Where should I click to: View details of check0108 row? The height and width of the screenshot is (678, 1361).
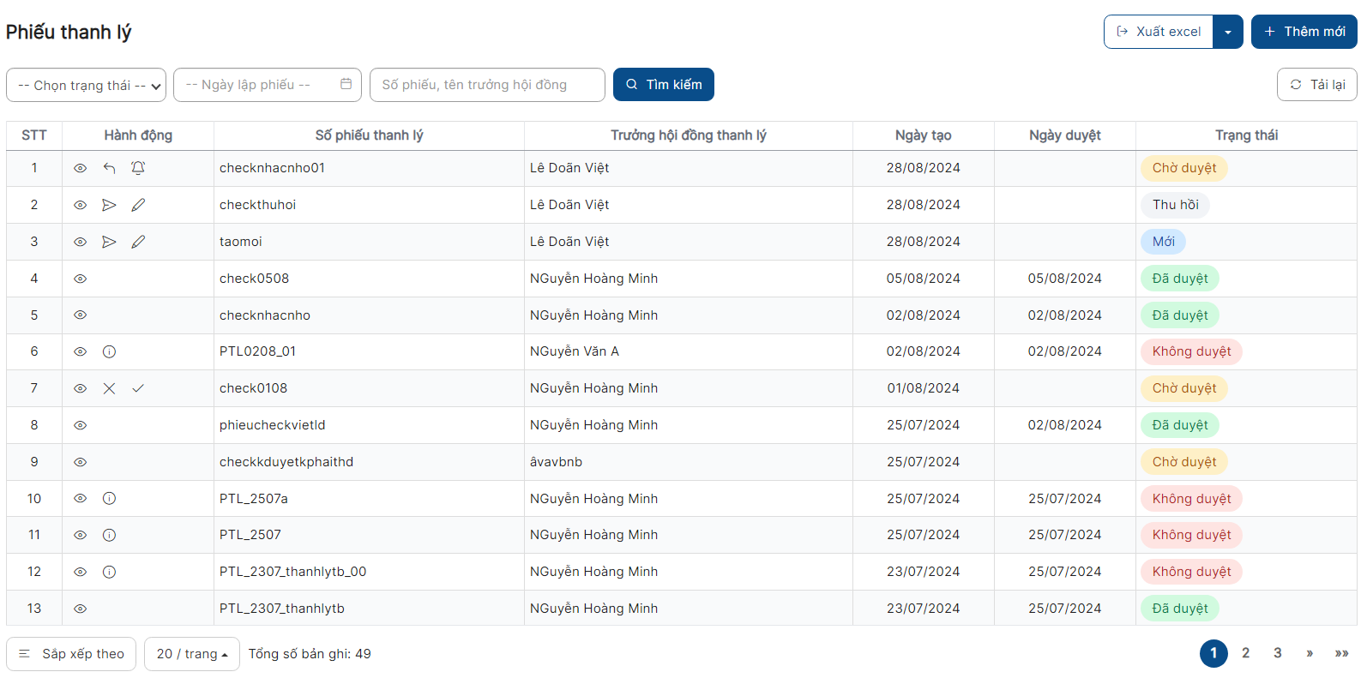tap(80, 388)
